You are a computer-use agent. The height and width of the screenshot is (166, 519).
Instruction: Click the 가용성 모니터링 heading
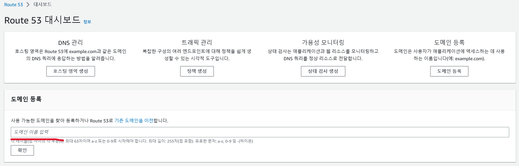tap(323, 42)
